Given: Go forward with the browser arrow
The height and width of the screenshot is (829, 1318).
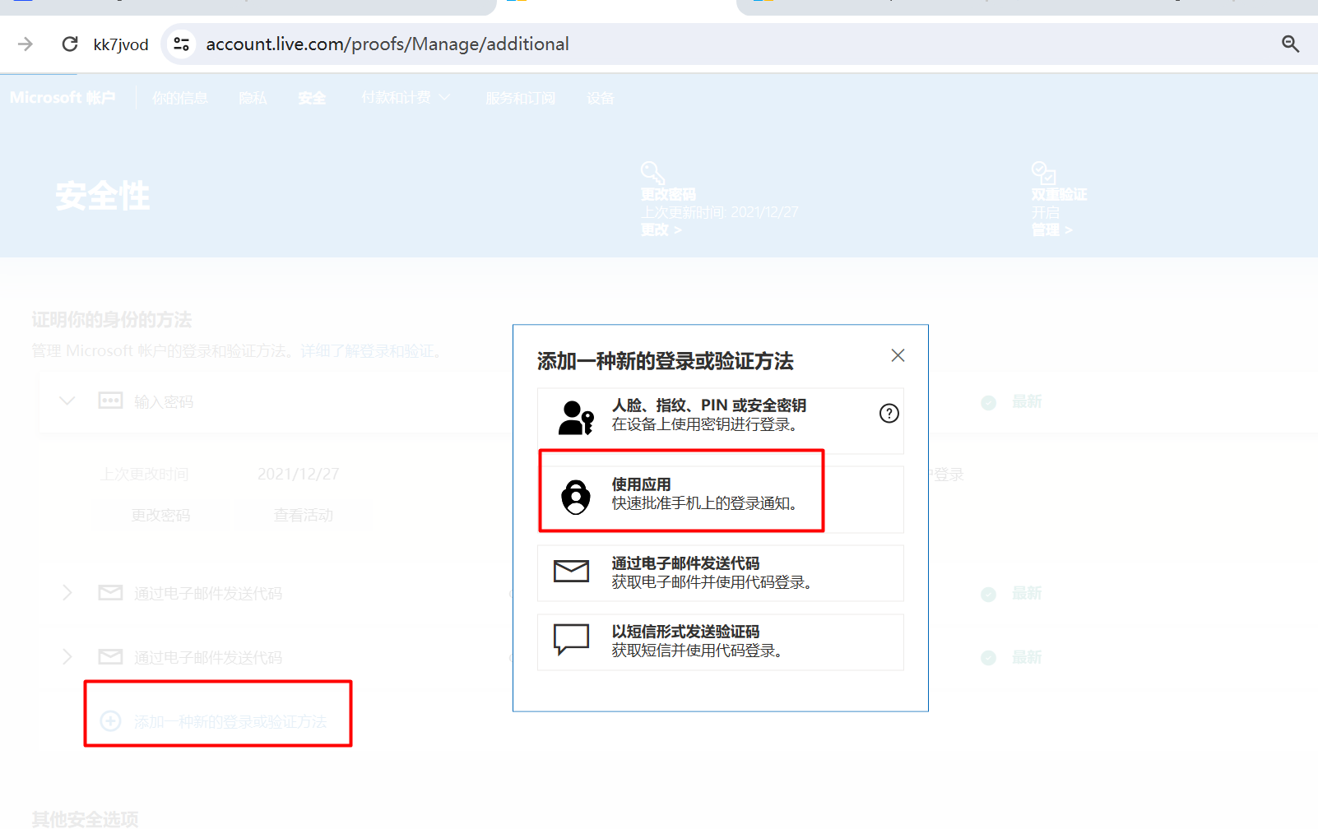Looking at the screenshot, I should click(26, 44).
